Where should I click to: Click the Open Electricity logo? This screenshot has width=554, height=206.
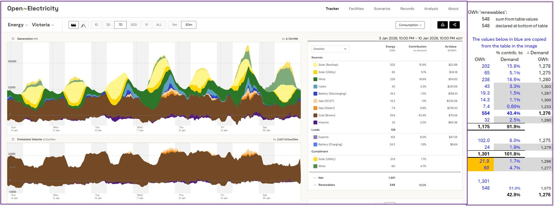(33, 9)
